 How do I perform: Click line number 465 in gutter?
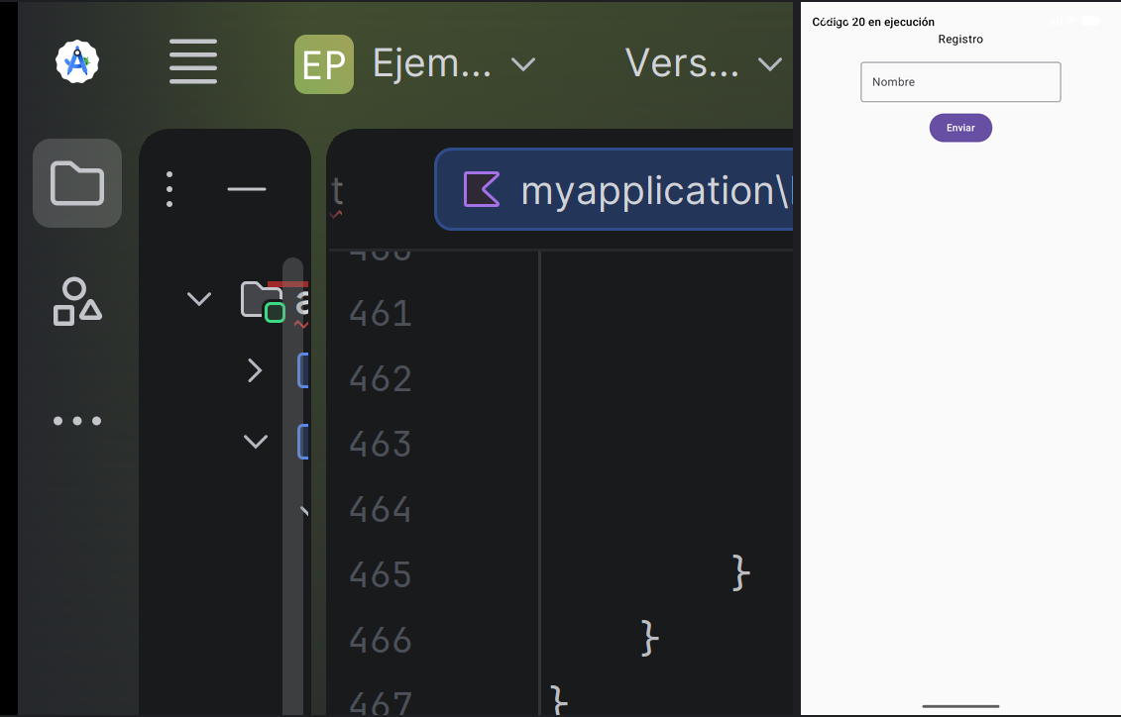click(x=381, y=575)
